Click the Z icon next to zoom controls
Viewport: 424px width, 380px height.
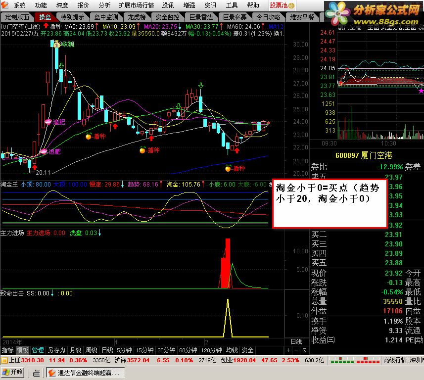click(x=304, y=350)
